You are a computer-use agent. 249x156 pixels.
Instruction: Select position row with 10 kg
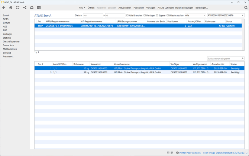[139, 69]
